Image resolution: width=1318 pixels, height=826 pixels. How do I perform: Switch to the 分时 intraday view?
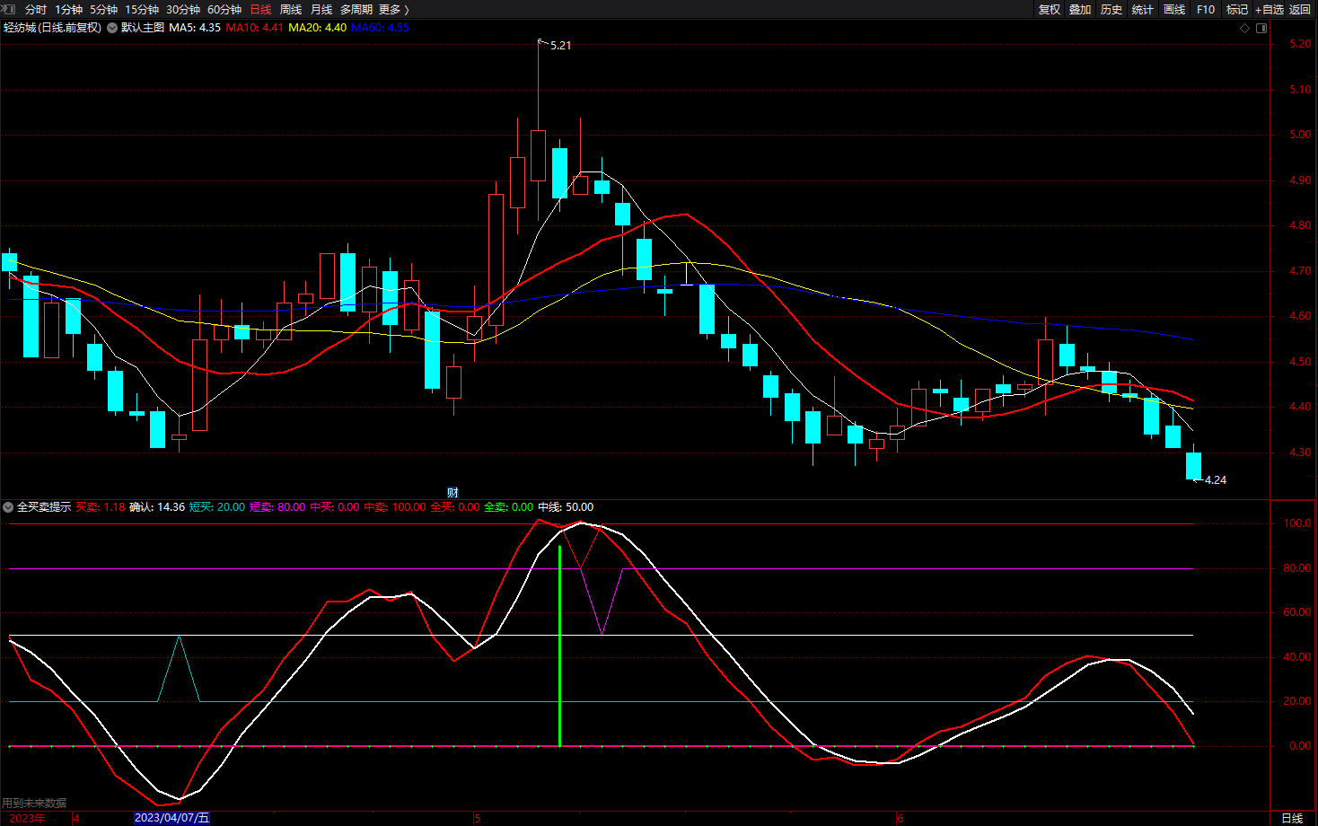[36, 9]
